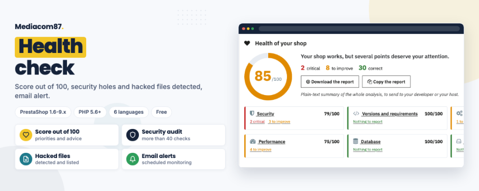This screenshot has width=479, height=191.
Task: Click the teal file icon for Hacked files
Action: click(26, 159)
